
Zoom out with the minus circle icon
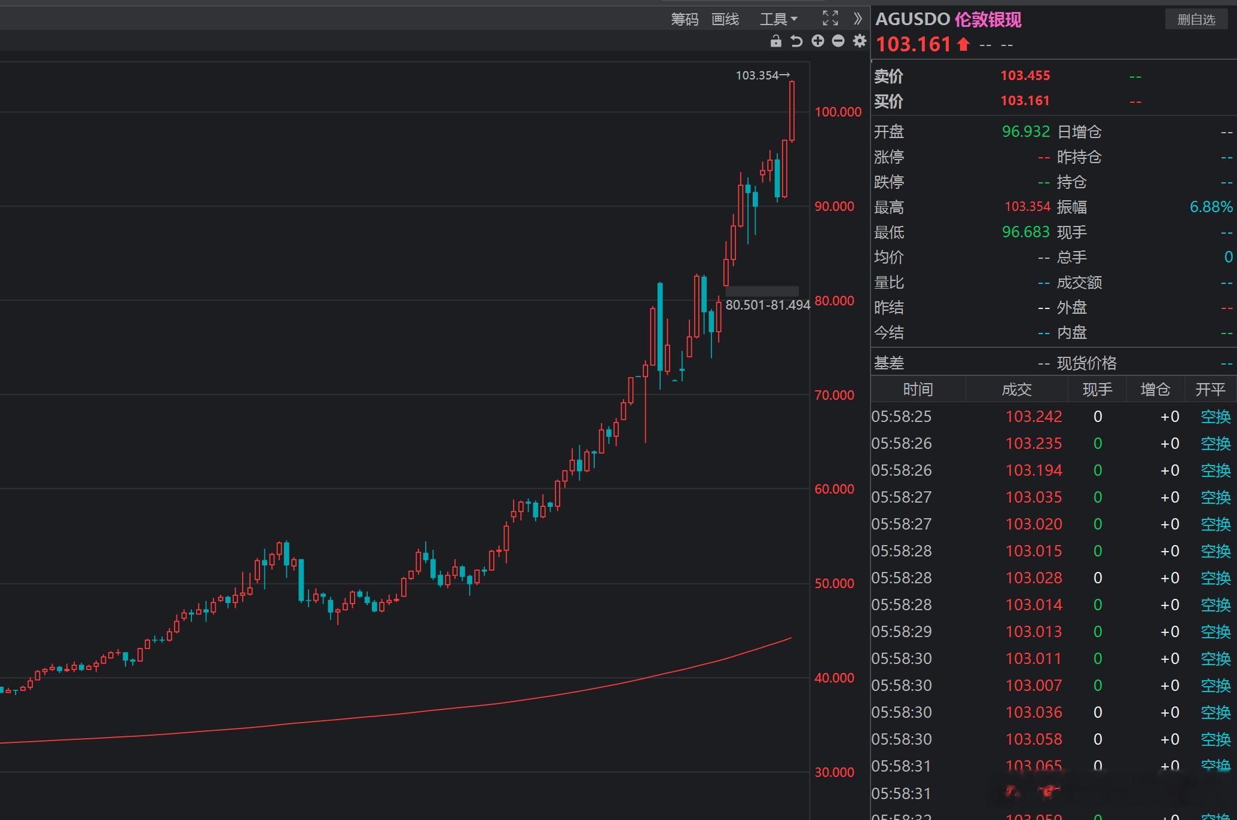tap(838, 41)
